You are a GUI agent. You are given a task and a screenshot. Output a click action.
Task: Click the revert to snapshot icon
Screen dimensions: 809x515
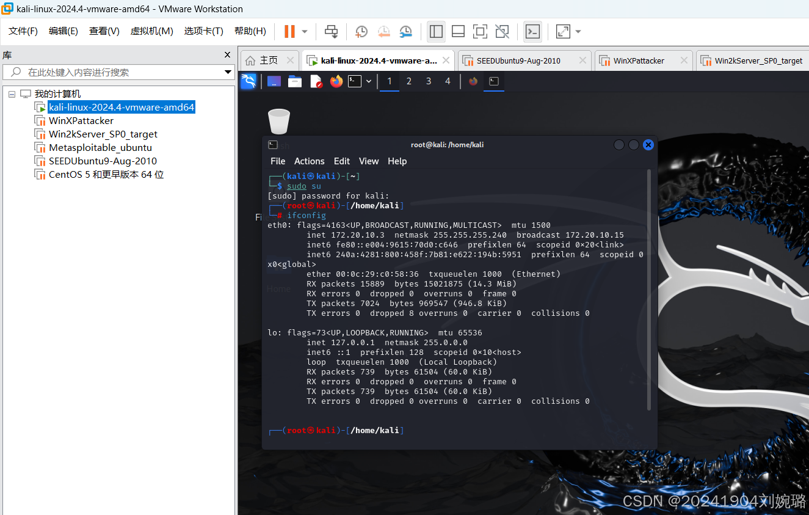tap(383, 31)
